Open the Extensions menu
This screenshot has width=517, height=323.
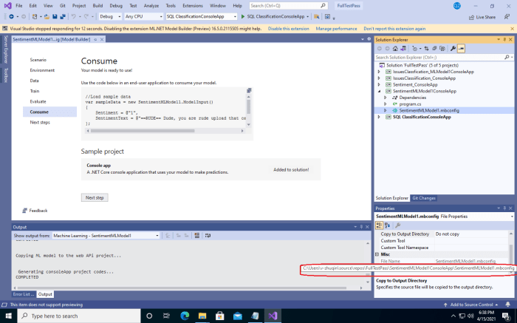193,5
